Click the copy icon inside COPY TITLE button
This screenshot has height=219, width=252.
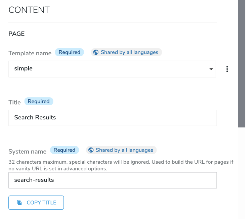(x=19, y=203)
